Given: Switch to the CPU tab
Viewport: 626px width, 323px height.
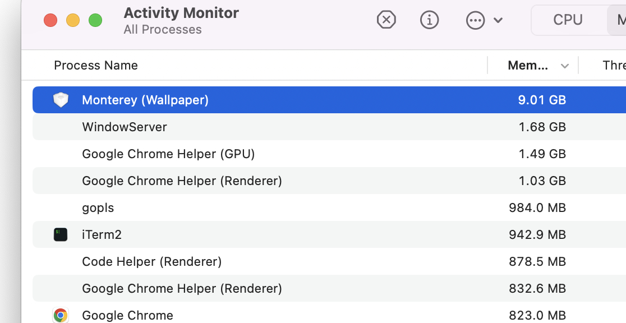Looking at the screenshot, I should click(568, 20).
